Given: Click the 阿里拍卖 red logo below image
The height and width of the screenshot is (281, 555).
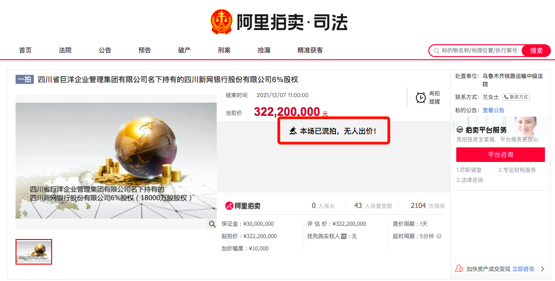Looking at the screenshot, I should [243, 206].
